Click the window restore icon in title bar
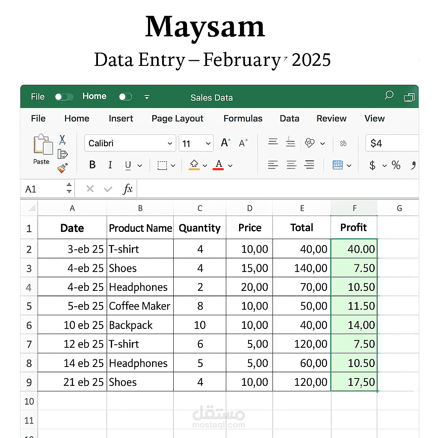Image resolution: width=438 pixels, height=438 pixels. coord(409,97)
